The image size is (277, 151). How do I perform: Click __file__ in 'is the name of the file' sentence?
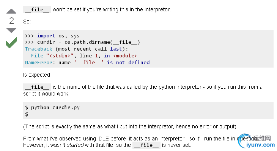(x=37, y=87)
